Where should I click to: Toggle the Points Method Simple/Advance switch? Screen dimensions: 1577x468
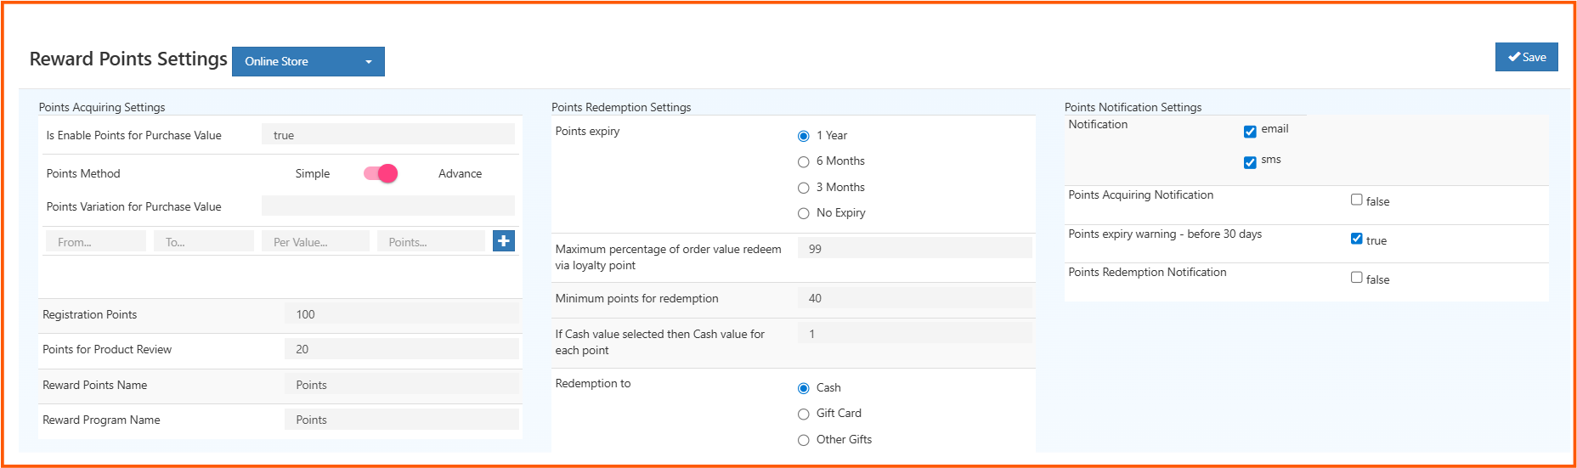[381, 173]
